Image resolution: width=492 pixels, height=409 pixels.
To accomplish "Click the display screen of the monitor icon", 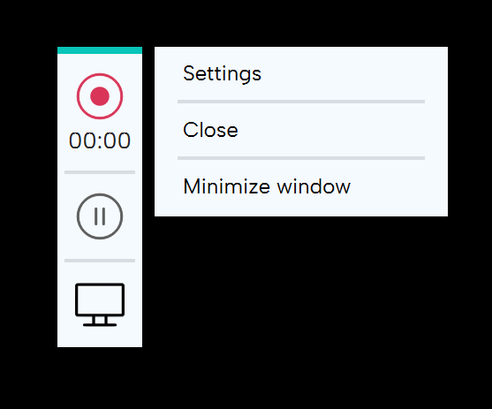I will click(x=100, y=299).
